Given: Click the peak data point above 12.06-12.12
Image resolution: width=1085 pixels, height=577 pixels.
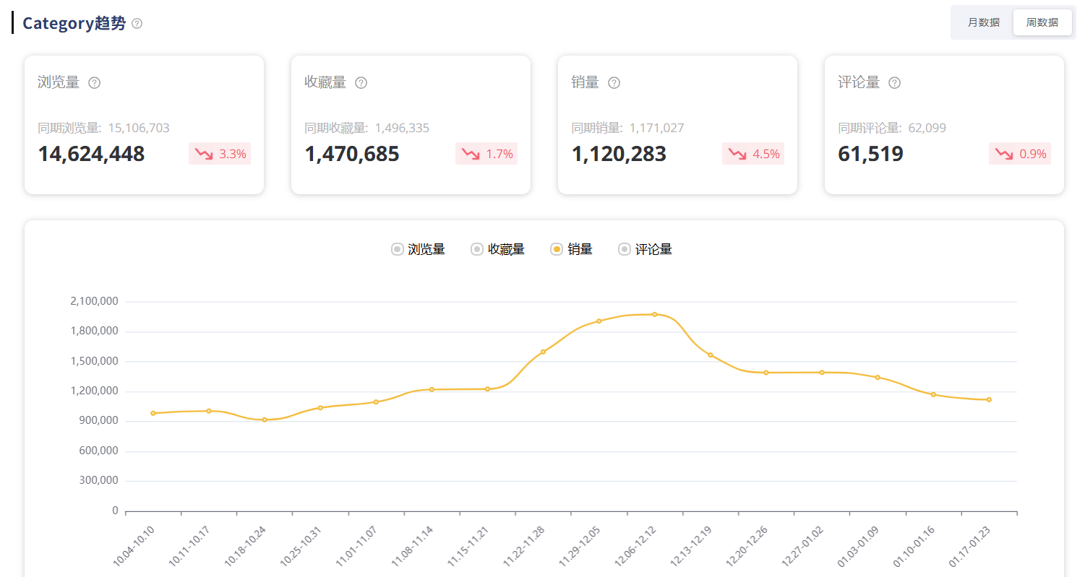Looking at the screenshot, I should (655, 313).
